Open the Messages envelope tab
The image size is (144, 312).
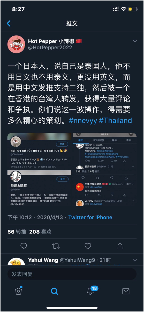click(126, 291)
